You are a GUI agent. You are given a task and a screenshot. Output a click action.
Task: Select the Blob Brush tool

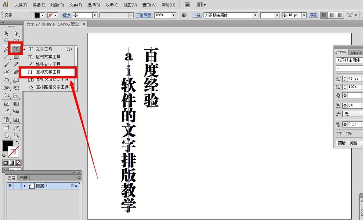click(x=7, y=72)
